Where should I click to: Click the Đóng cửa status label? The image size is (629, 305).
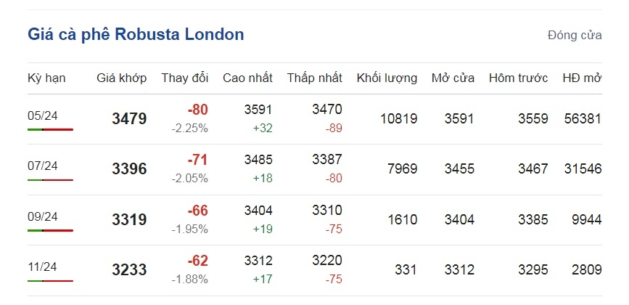pyautogui.click(x=575, y=36)
